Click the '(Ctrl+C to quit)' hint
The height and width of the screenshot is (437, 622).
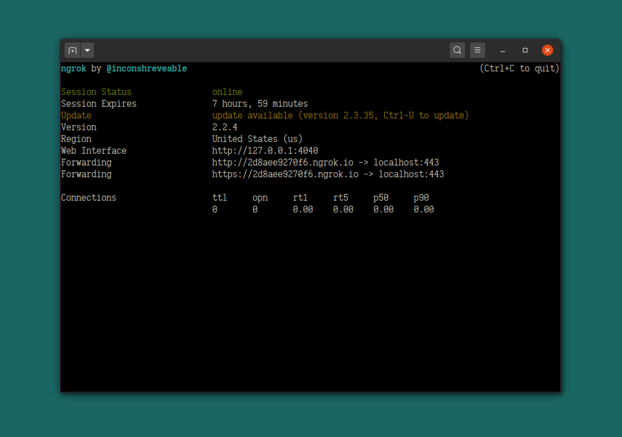click(x=519, y=68)
